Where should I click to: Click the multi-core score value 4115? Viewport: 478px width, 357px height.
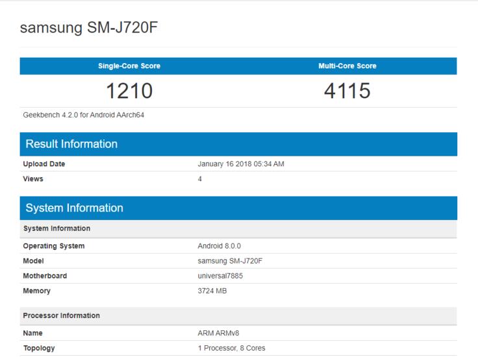pyautogui.click(x=347, y=91)
